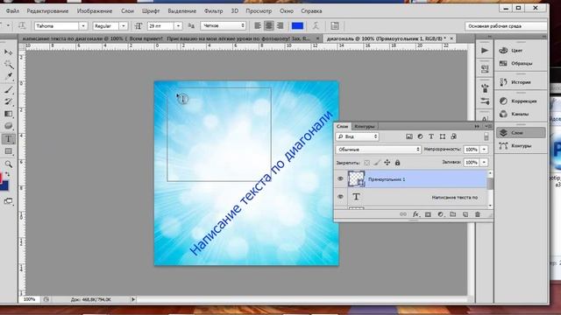This screenshot has height=315, width=561.
Task: Switch to написание текста по диагонали document tab
Action: pos(167,38)
